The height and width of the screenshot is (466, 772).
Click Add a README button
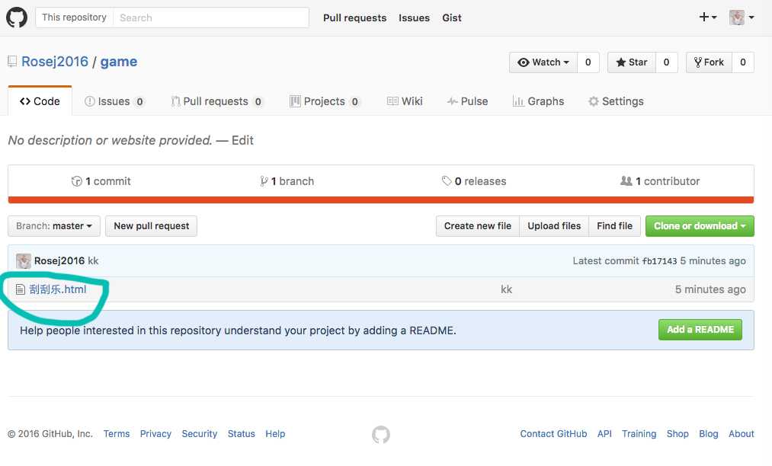700,330
